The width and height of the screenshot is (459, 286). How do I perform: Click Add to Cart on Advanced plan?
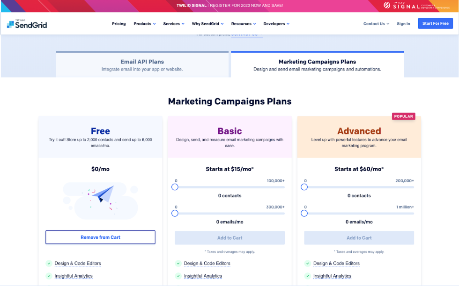(x=359, y=238)
